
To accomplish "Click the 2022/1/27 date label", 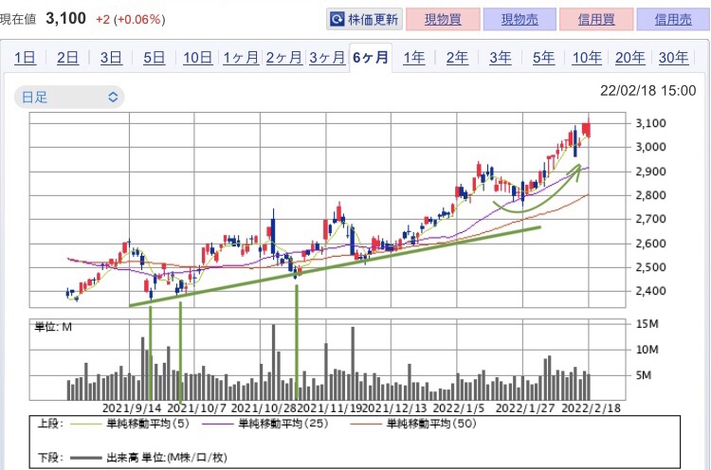I will [x=525, y=407].
